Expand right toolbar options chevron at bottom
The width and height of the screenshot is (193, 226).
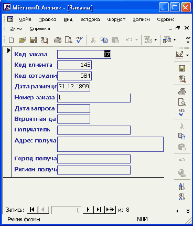(188, 211)
